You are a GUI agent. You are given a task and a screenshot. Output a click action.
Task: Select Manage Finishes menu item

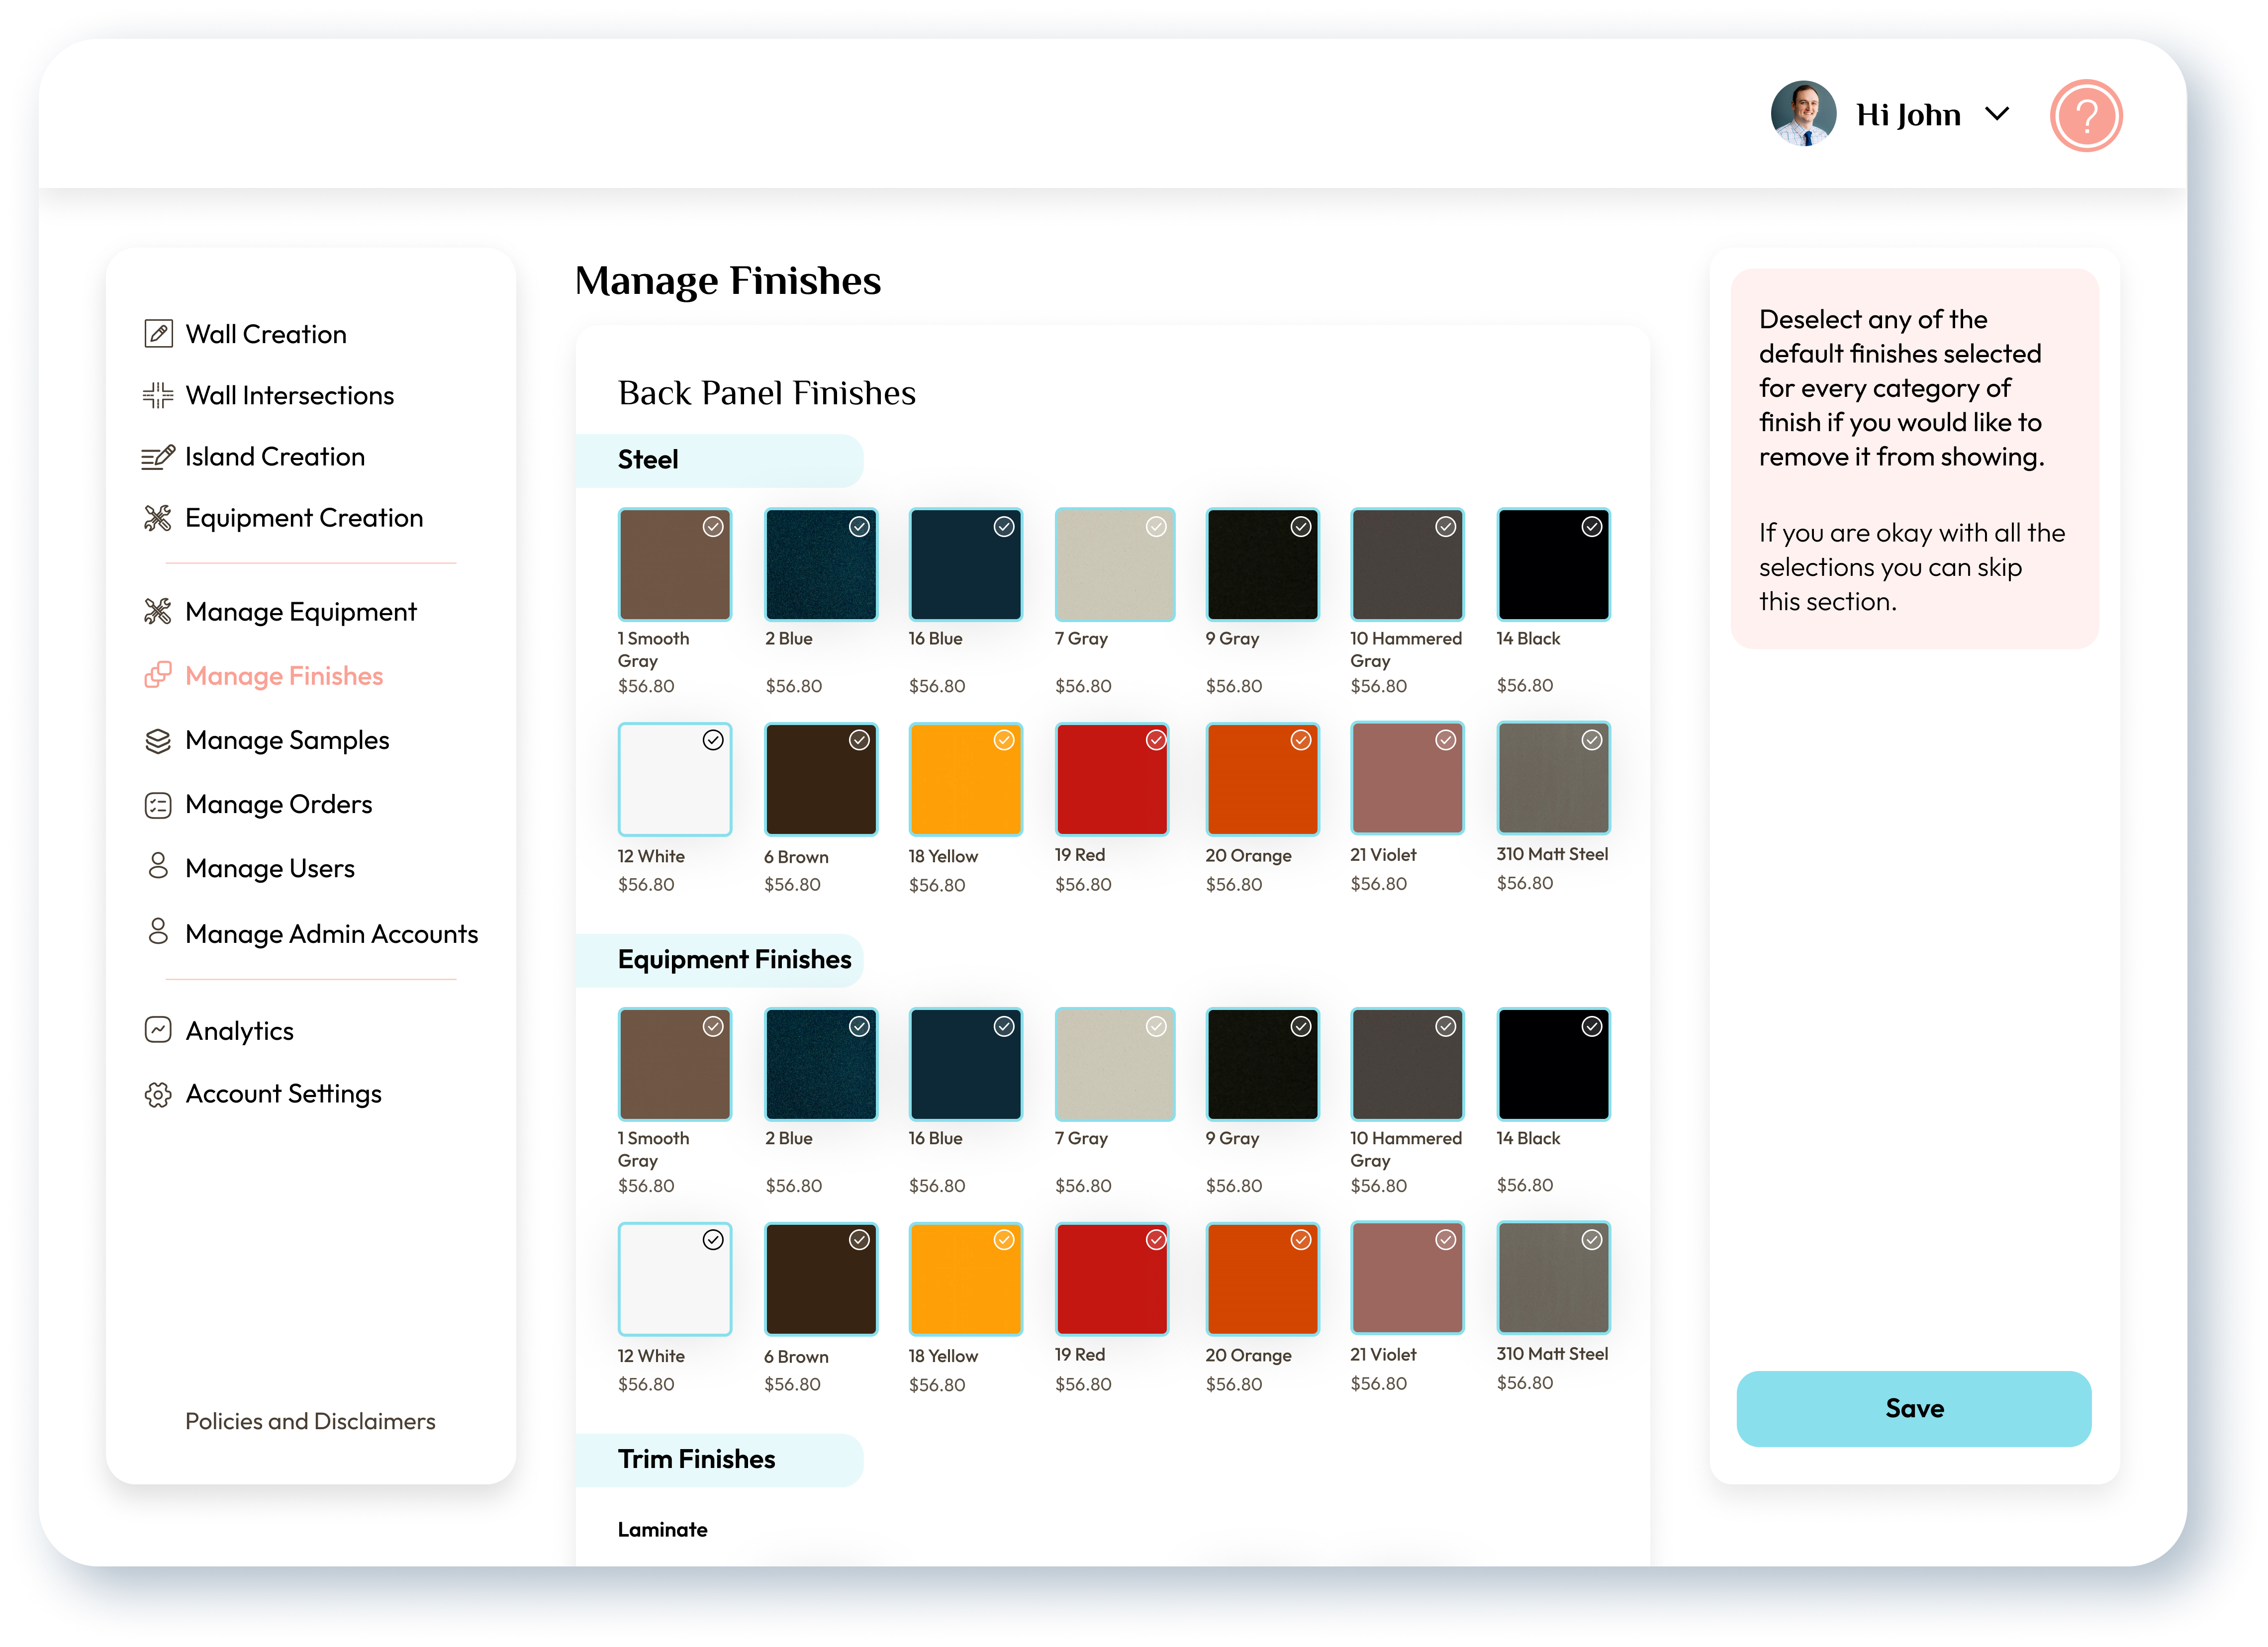pyautogui.click(x=284, y=676)
